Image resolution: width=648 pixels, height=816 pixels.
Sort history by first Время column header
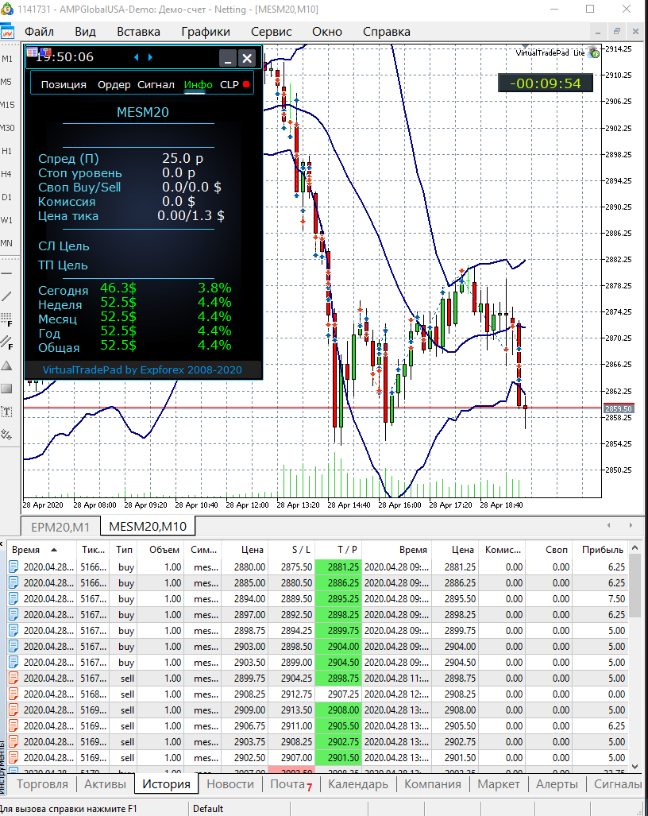[x=41, y=550]
